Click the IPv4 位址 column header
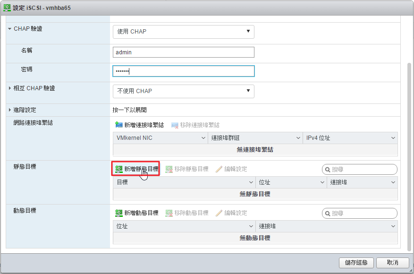This screenshot has width=414, height=274. point(350,138)
